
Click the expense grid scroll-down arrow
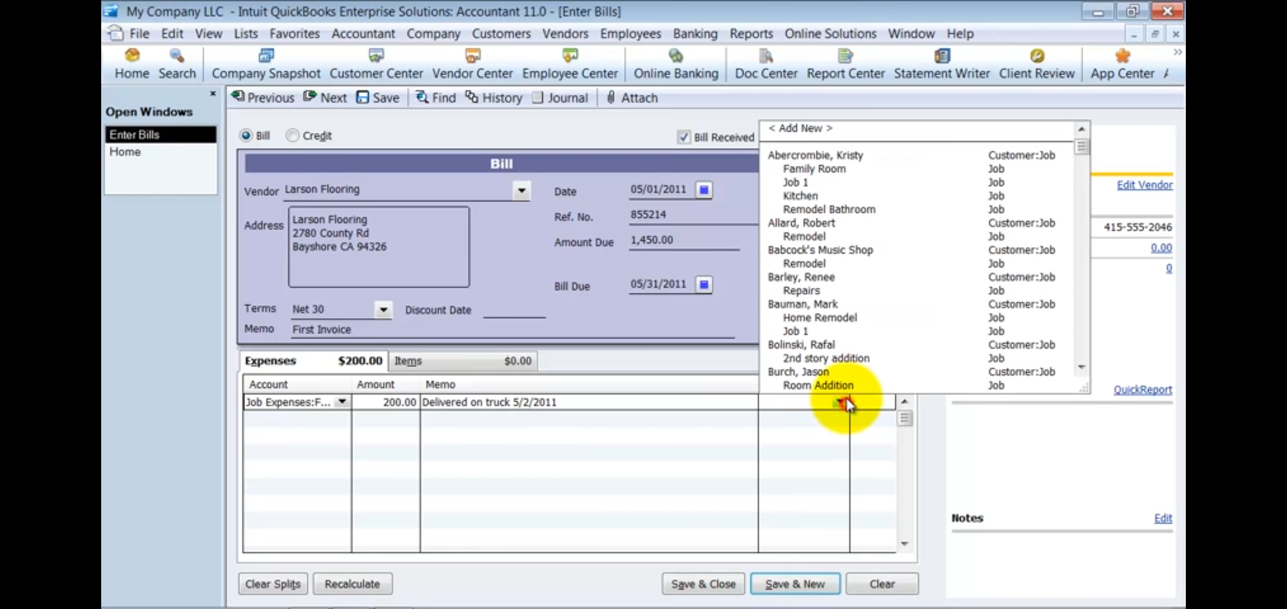pos(904,543)
